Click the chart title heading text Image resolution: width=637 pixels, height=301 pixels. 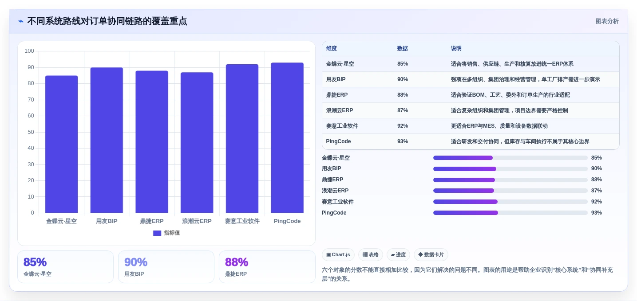click(x=107, y=21)
